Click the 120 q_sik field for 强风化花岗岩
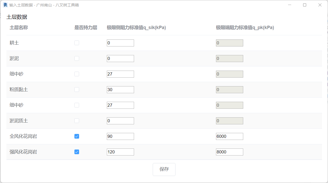The image size is (328, 183). pyautogui.click(x=120, y=152)
